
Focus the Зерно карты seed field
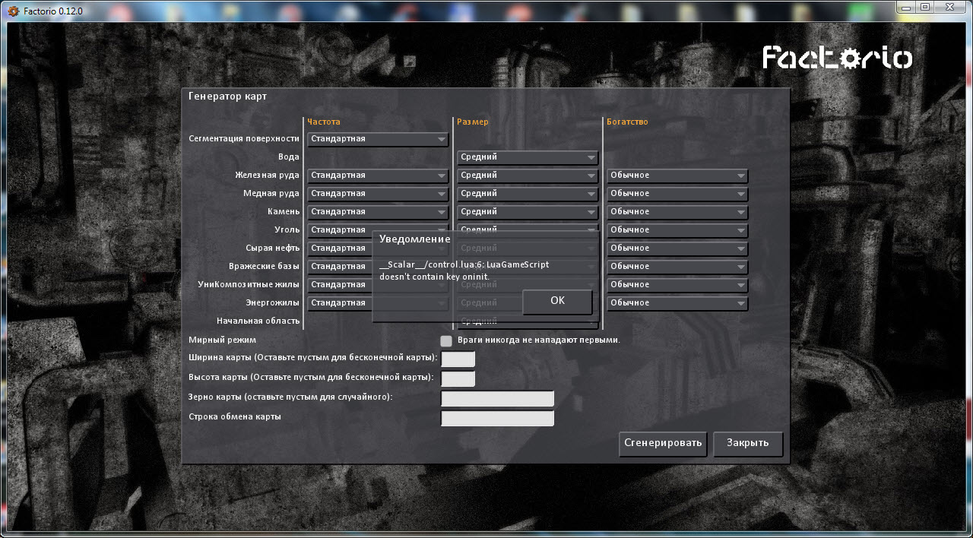point(498,398)
